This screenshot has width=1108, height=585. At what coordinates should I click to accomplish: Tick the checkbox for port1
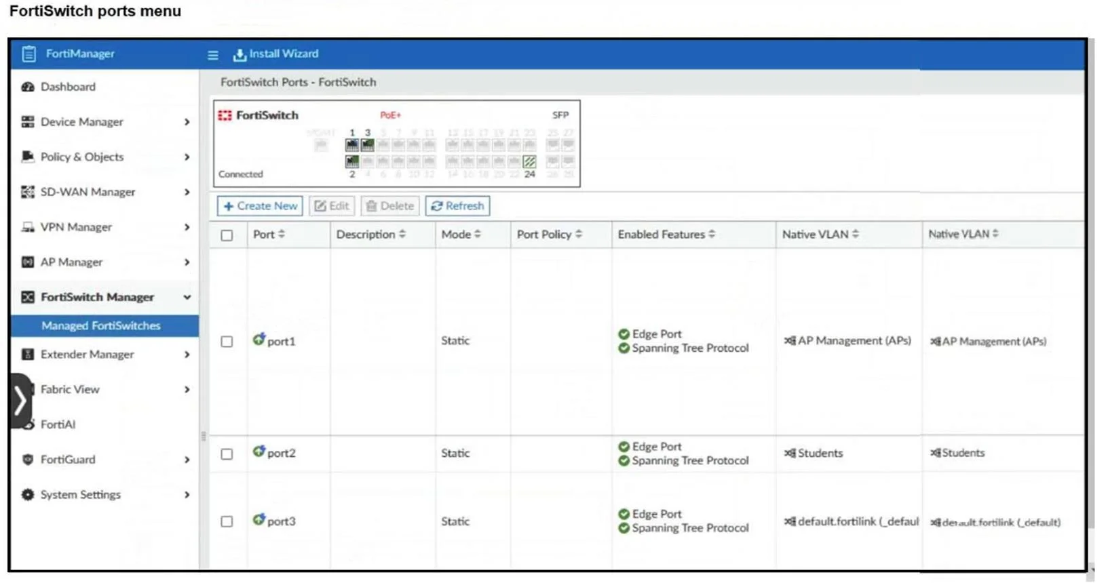pyautogui.click(x=227, y=342)
